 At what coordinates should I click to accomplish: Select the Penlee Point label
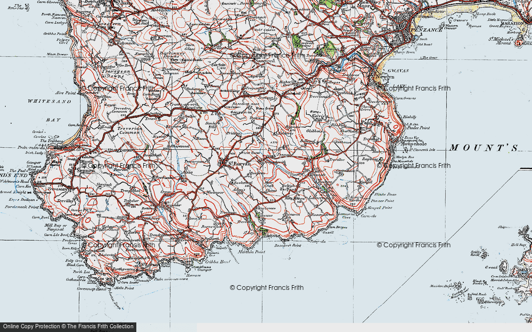pyautogui.click(x=418, y=128)
